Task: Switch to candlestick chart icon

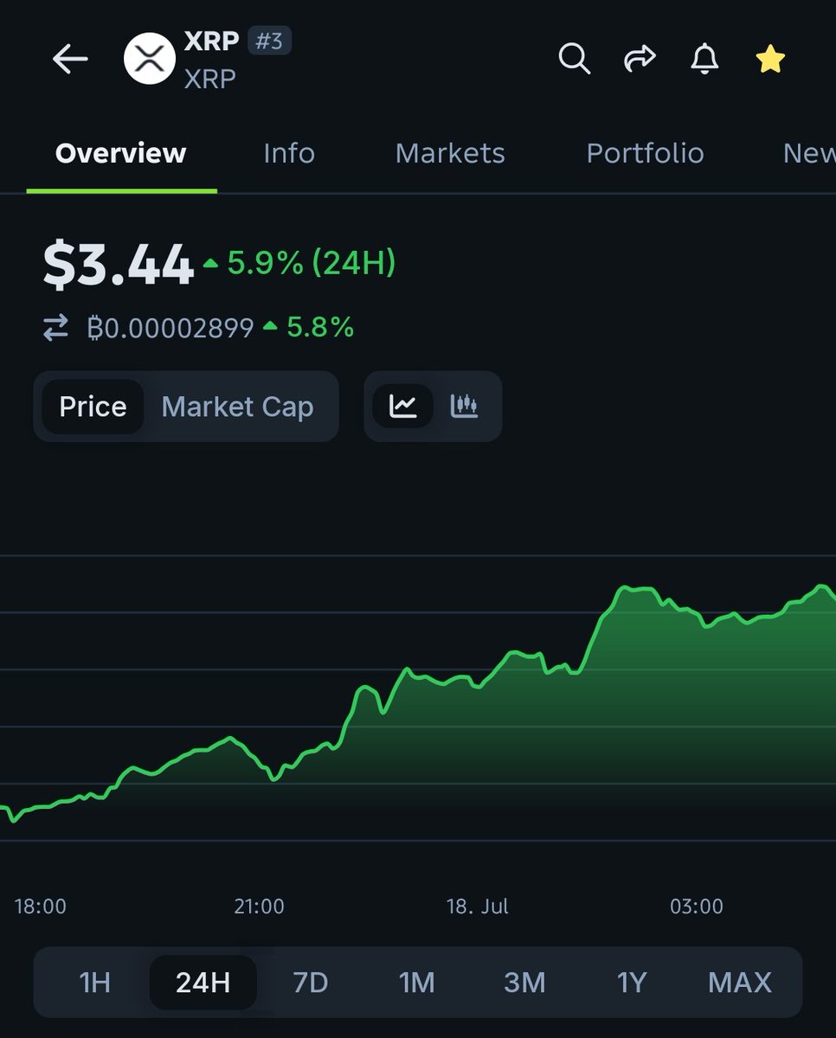Action: pos(465,406)
